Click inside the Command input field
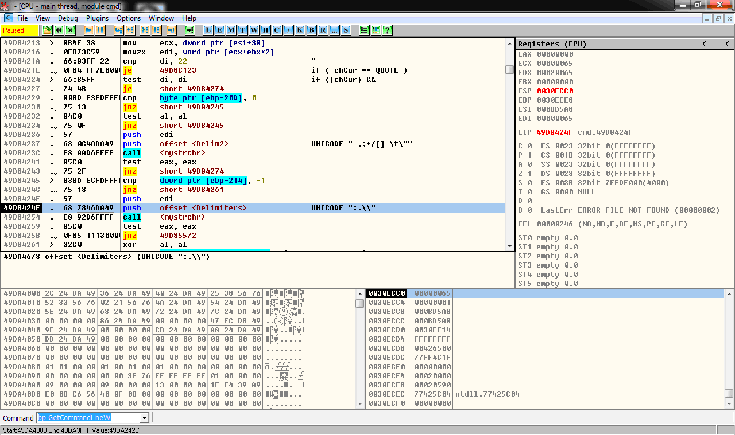This screenshot has height=435, width=735. (x=87, y=418)
